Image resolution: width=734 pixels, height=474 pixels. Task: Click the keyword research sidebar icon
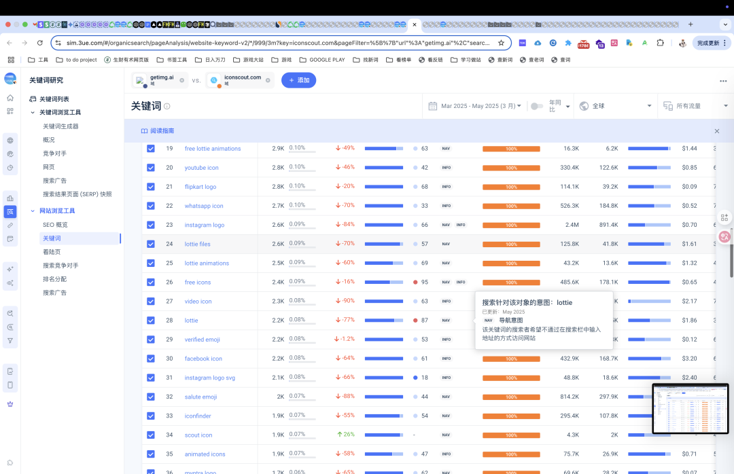tap(10, 212)
